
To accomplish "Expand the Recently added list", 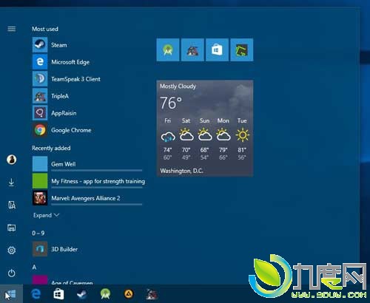I will point(46,215).
